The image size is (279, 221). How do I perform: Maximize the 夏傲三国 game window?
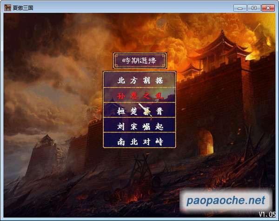[254, 8]
